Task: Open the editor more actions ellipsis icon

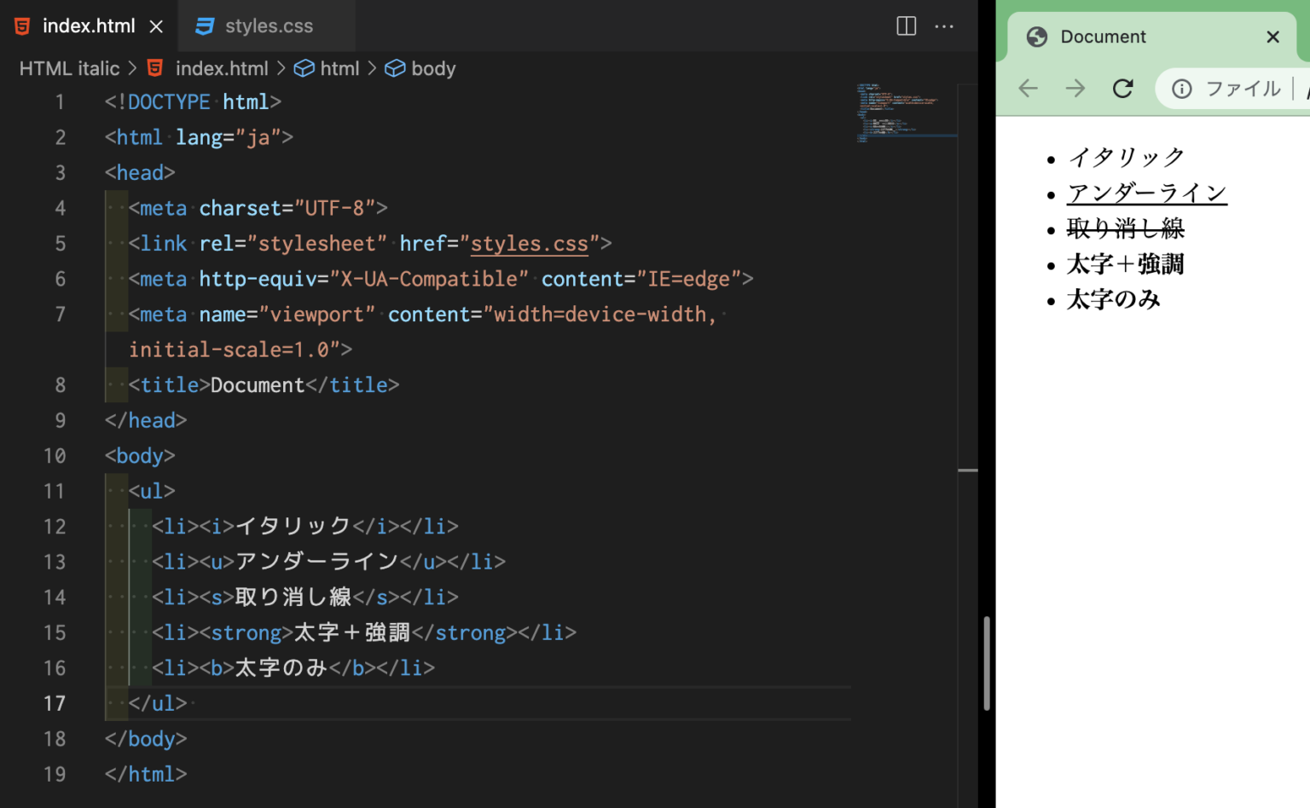Action: tap(944, 26)
